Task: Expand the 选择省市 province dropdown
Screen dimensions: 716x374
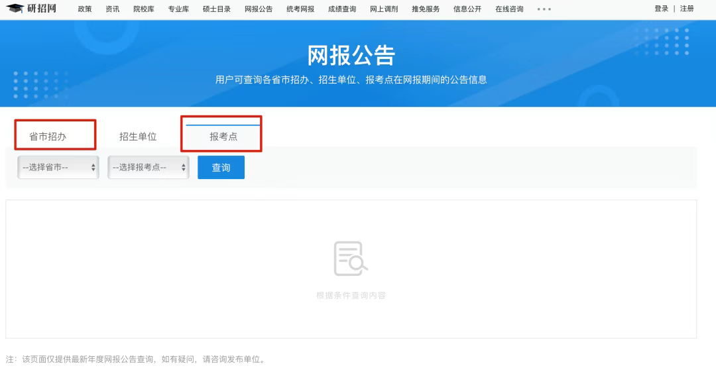Action: [58, 168]
